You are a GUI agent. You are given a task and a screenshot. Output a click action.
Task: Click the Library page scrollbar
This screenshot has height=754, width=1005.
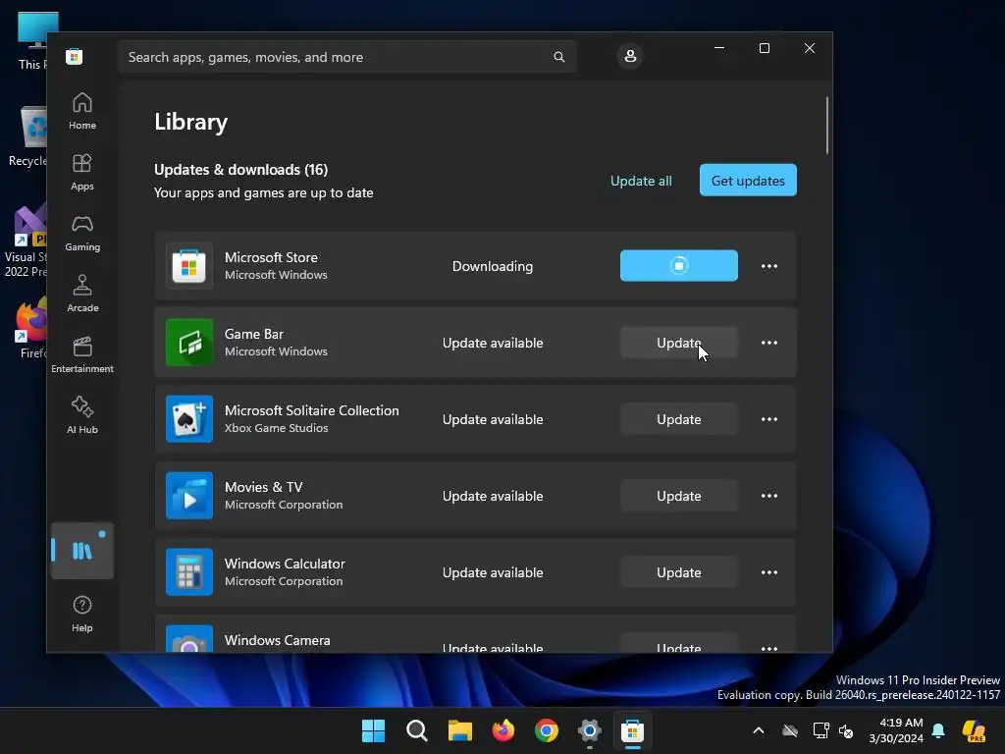coord(826,126)
